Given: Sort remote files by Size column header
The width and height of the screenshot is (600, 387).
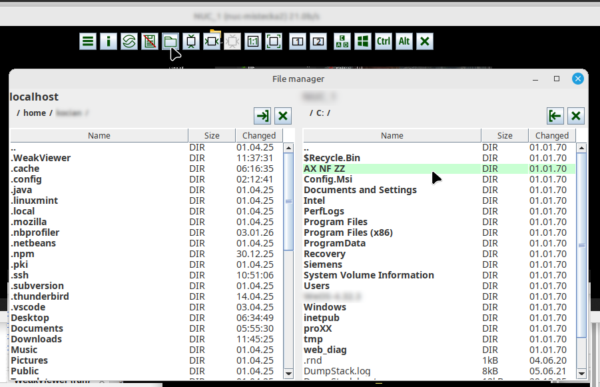Looking at the screenshot, I should [505, 135].
